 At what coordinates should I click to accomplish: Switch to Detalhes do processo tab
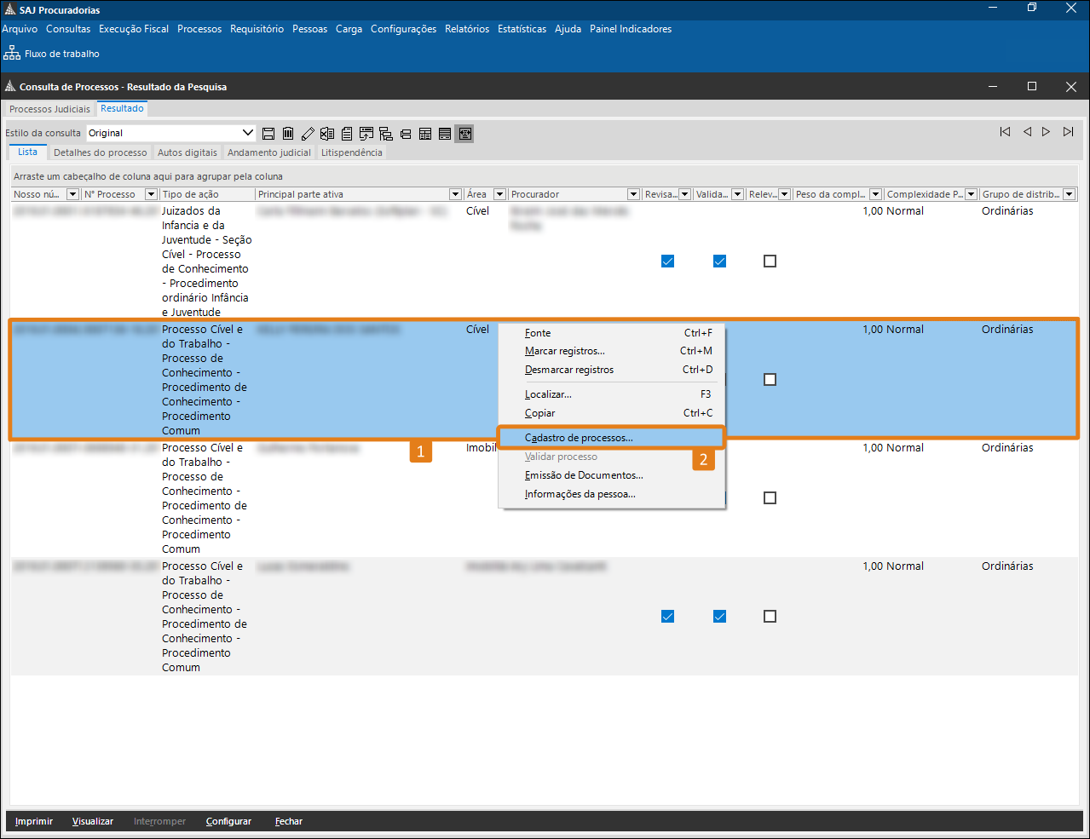(x=100, y=152)
